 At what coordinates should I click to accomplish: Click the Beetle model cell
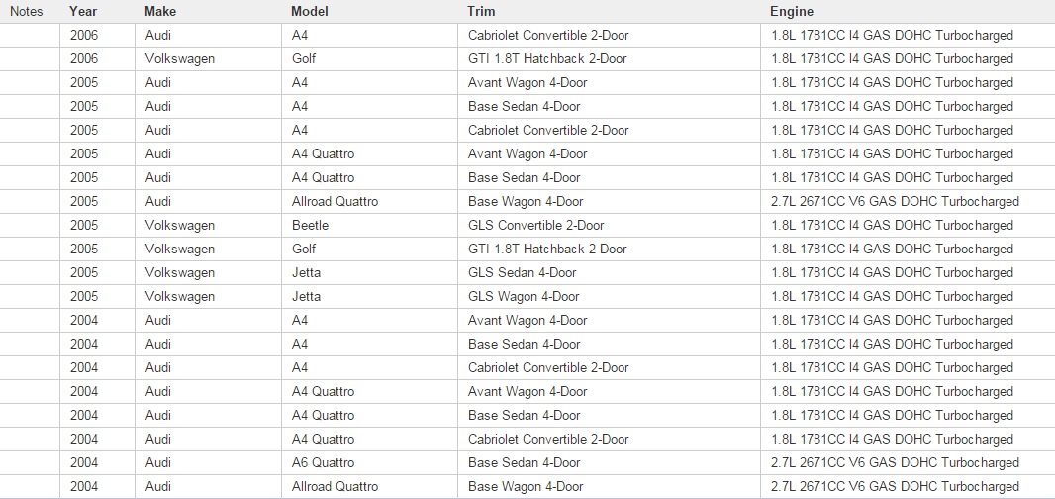click(310, 225)
